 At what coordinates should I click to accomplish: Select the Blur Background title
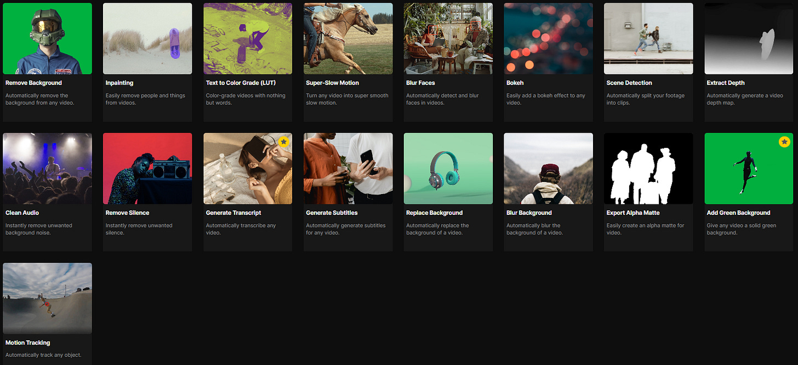(529, 213)
